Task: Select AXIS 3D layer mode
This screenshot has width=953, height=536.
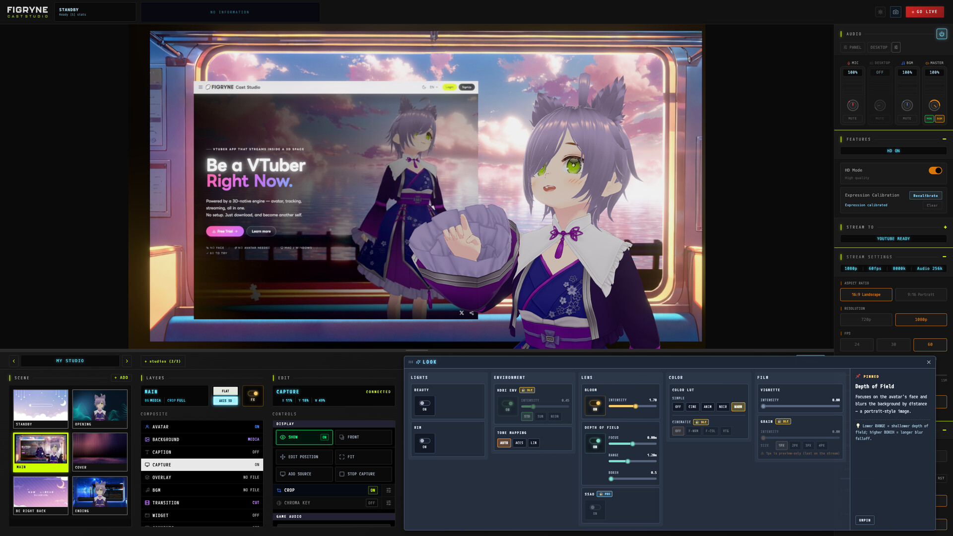Action: pos(225,401)
